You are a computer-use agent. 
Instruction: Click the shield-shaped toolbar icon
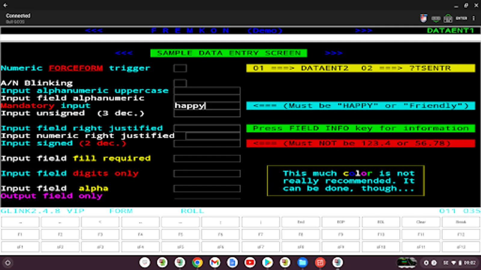pos(424,18)
